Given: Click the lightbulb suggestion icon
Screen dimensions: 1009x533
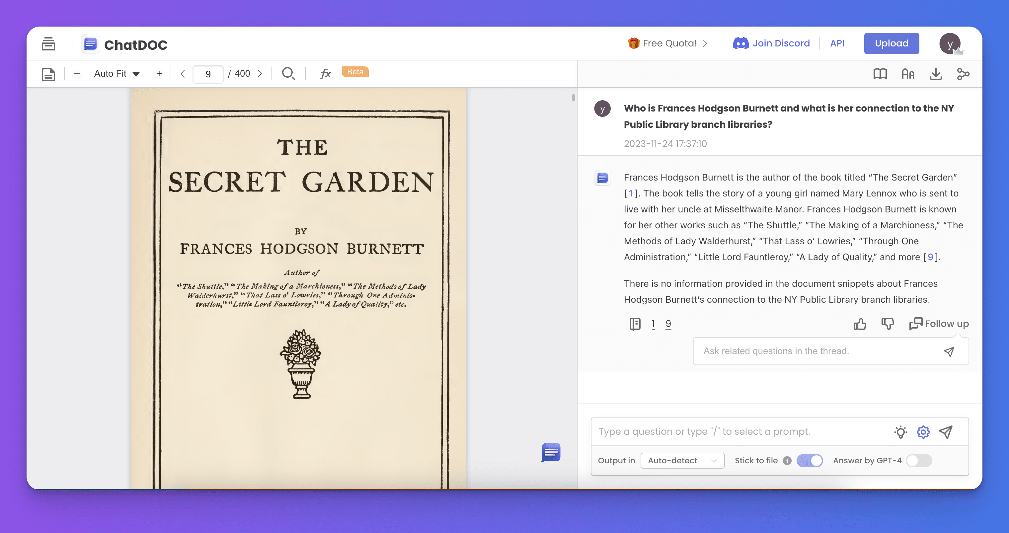Looking at the screenshot, I should pos(900,431).
